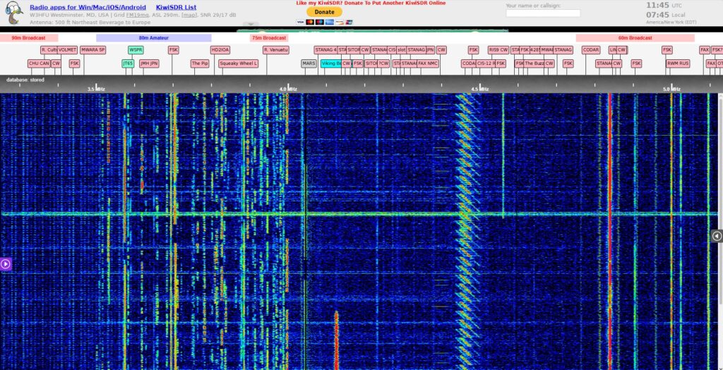Select the 60m Broadcast band bar
The width and height of the screenshot is (723, 370).
[635, 38]
